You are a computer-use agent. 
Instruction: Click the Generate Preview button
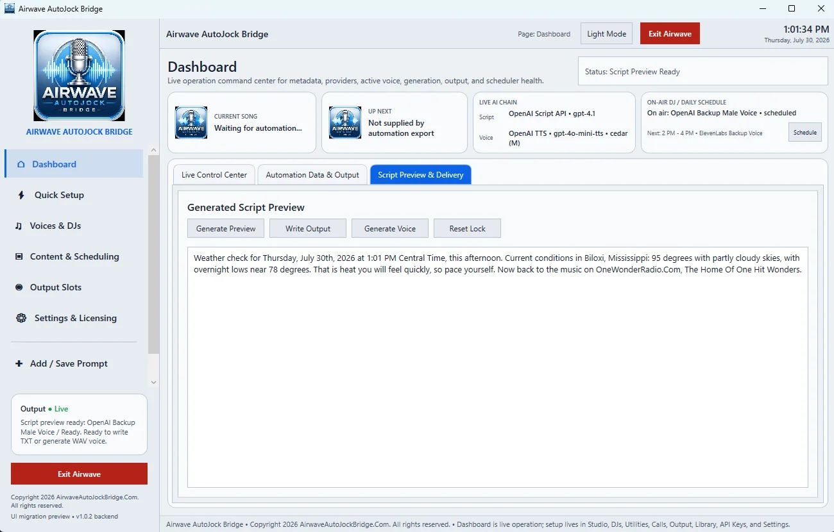(x=226, y=228)
